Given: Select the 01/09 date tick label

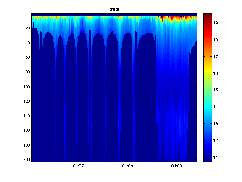Looking at the screenshot, I should 176,166.
